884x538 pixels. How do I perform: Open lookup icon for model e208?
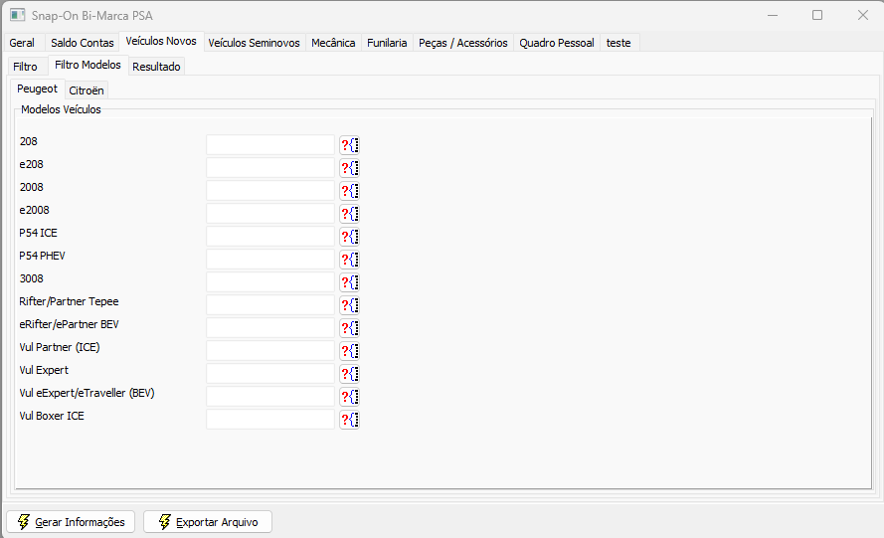[350, 168]
